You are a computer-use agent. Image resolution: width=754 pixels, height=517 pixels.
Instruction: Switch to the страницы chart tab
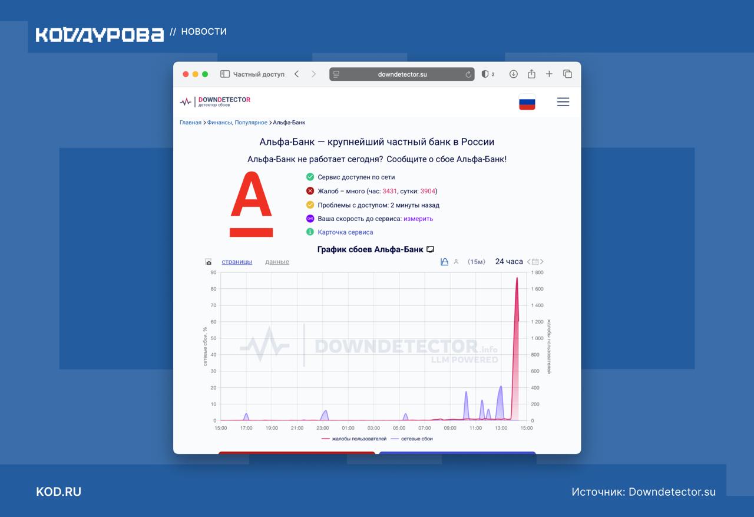pyautogui.click(x=237, y=262)
